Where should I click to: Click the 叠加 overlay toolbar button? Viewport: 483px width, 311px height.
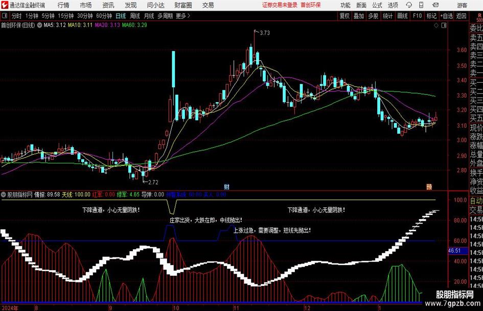click(x=359, y=16)
